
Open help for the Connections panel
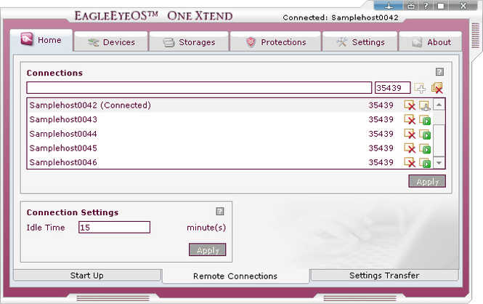pos(439,72)
